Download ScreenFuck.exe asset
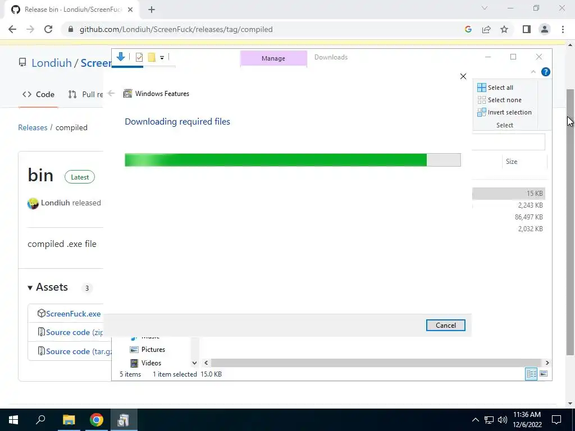 (73, 314)
